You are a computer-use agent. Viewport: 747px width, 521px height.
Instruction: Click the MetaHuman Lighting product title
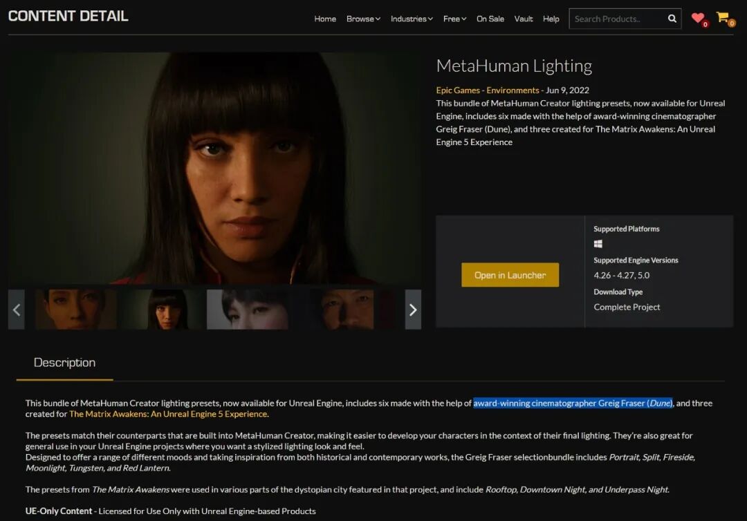click(x=514, y=66)
